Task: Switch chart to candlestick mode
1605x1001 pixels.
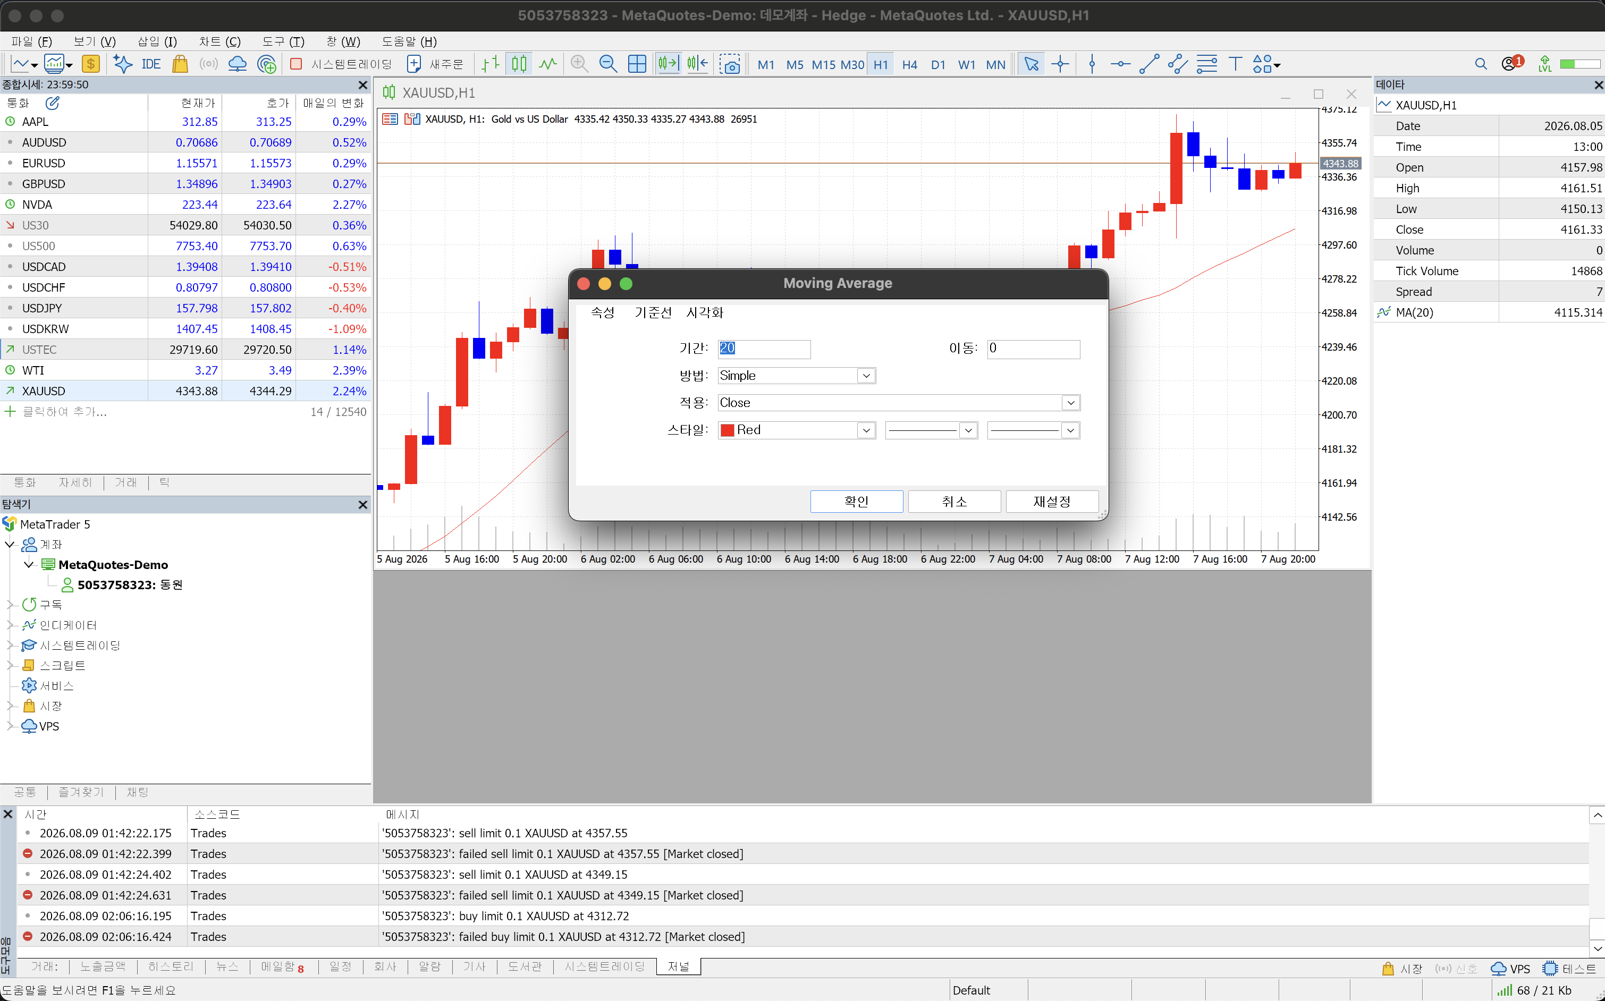Action: pos(519,64)
